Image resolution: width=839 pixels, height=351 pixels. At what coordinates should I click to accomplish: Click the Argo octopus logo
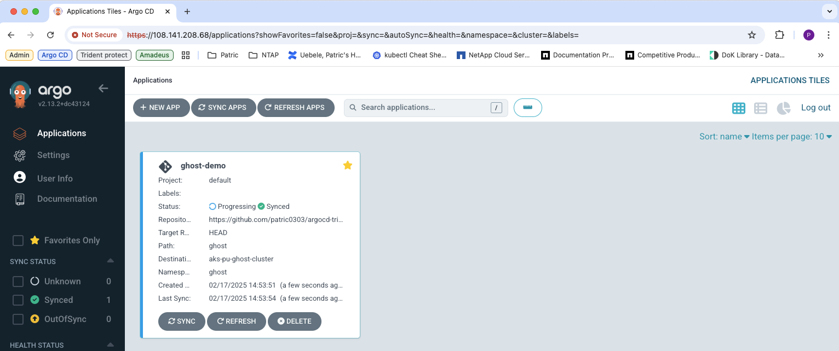point(20,93)
